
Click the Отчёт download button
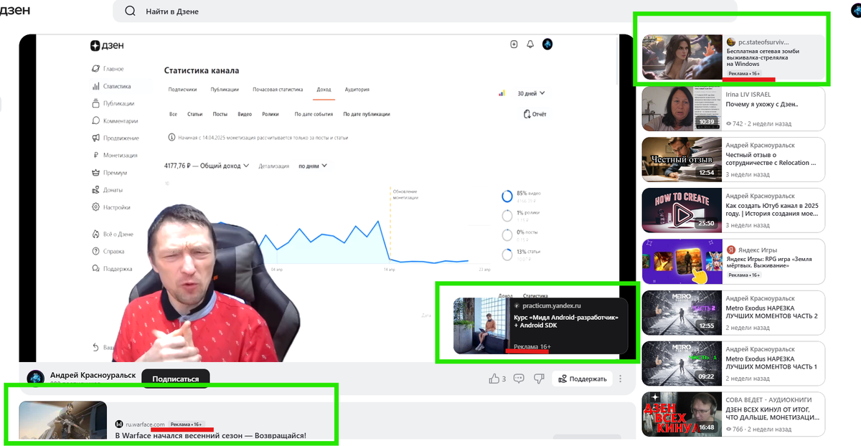[x=535, y=114]
